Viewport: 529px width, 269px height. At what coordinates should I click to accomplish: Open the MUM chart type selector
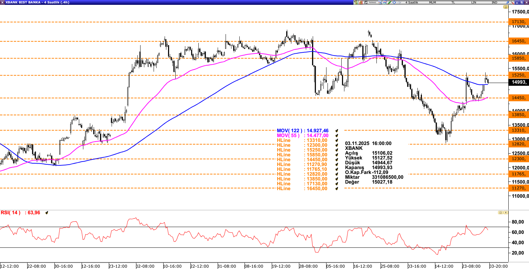[433, 2]
